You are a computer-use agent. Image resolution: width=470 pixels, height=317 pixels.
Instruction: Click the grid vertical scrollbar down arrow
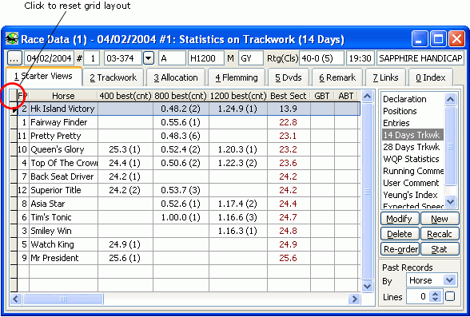[x=367, y=286]
